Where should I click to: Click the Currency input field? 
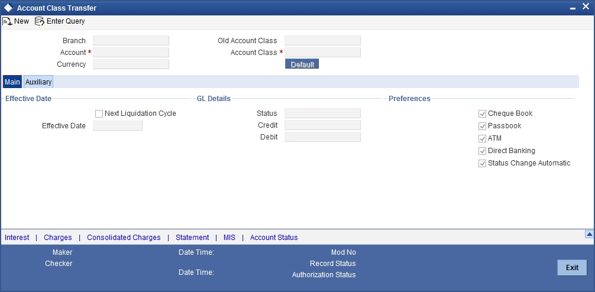pyautogui.click(x=131, y=64)
